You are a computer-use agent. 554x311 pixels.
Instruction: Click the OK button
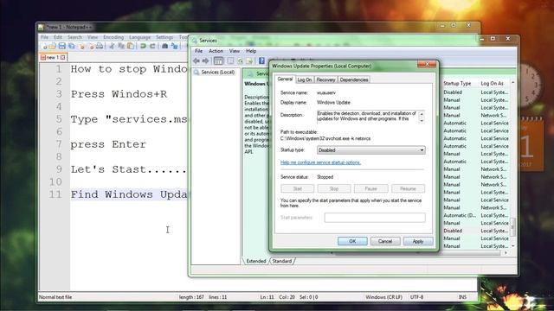[352, 241]
